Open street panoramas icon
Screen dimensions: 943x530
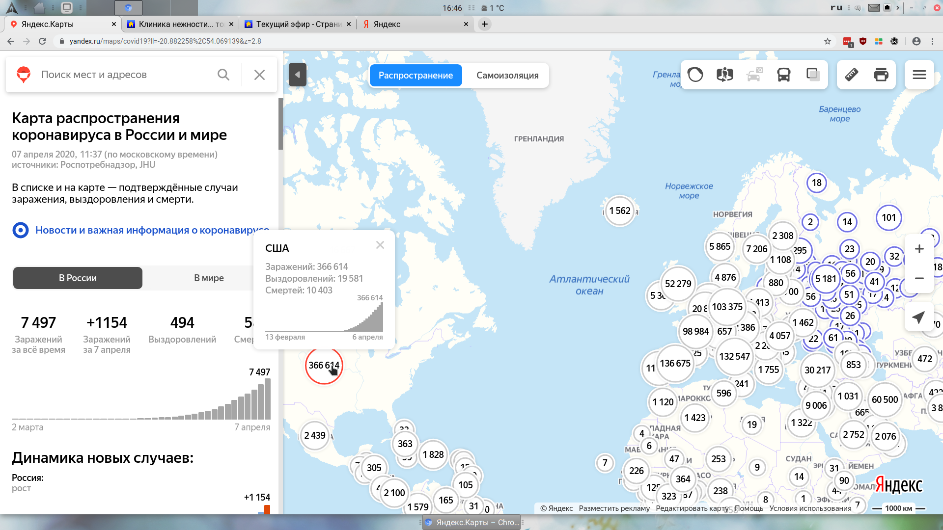click(x=724, y=75)
